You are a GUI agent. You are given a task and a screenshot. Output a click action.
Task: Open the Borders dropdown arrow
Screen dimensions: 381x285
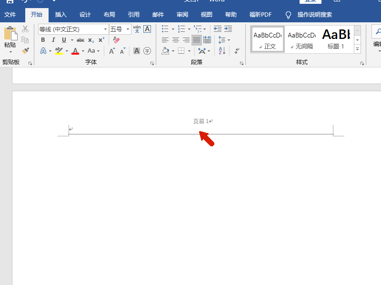pyautogui.click(x=189, y=51)
